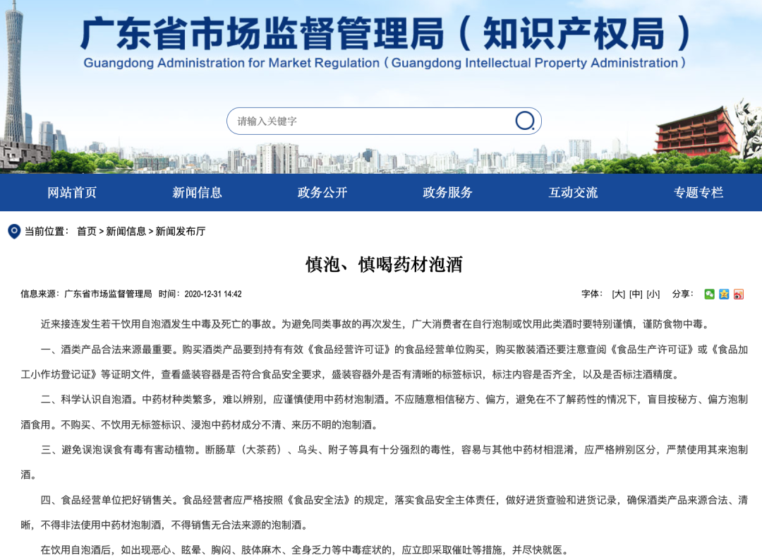Click paragraph starting 二、科学认识自泡酒

(384, 412)
